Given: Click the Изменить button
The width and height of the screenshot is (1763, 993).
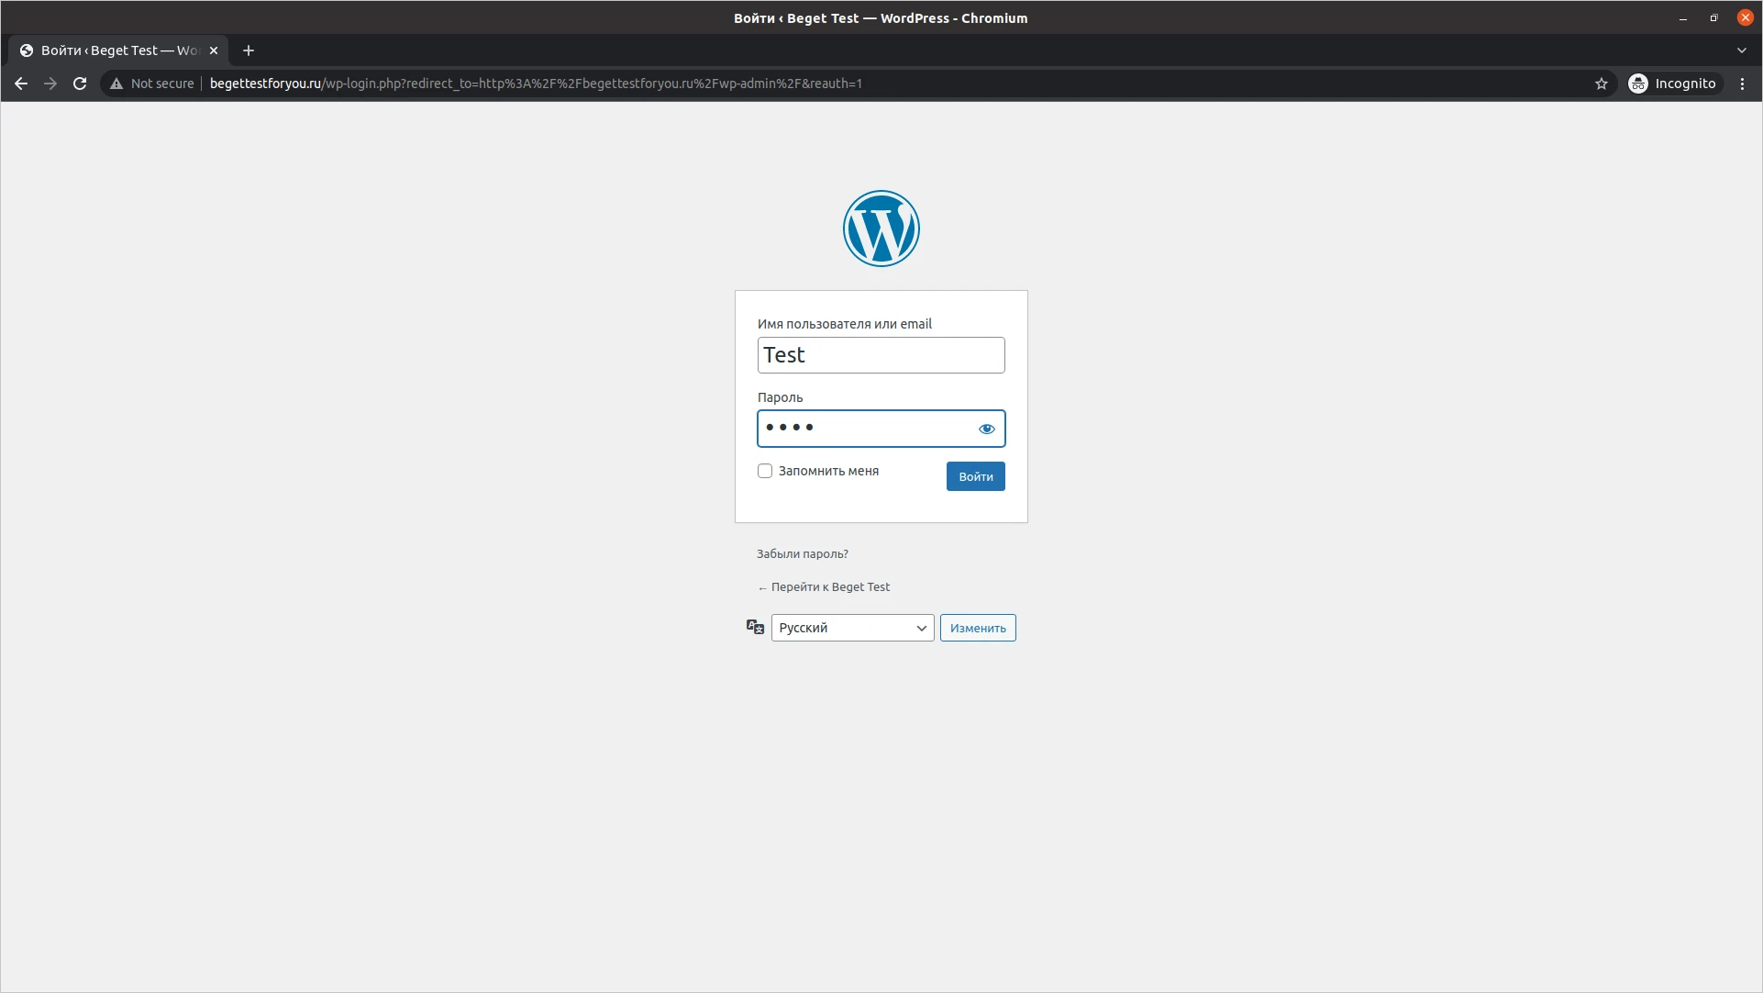Looking at the screenshot, I should click(977, 628).
